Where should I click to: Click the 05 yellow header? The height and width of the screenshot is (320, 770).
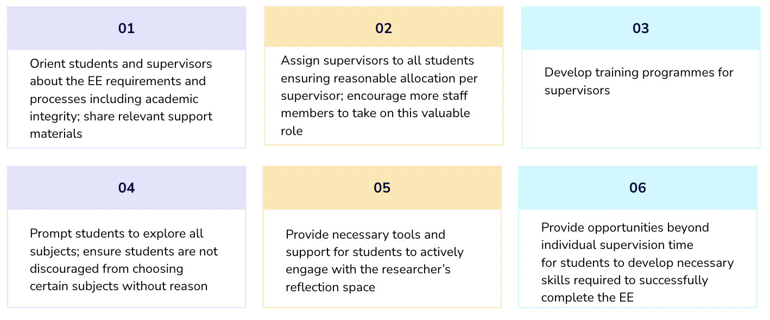[382, 188]
